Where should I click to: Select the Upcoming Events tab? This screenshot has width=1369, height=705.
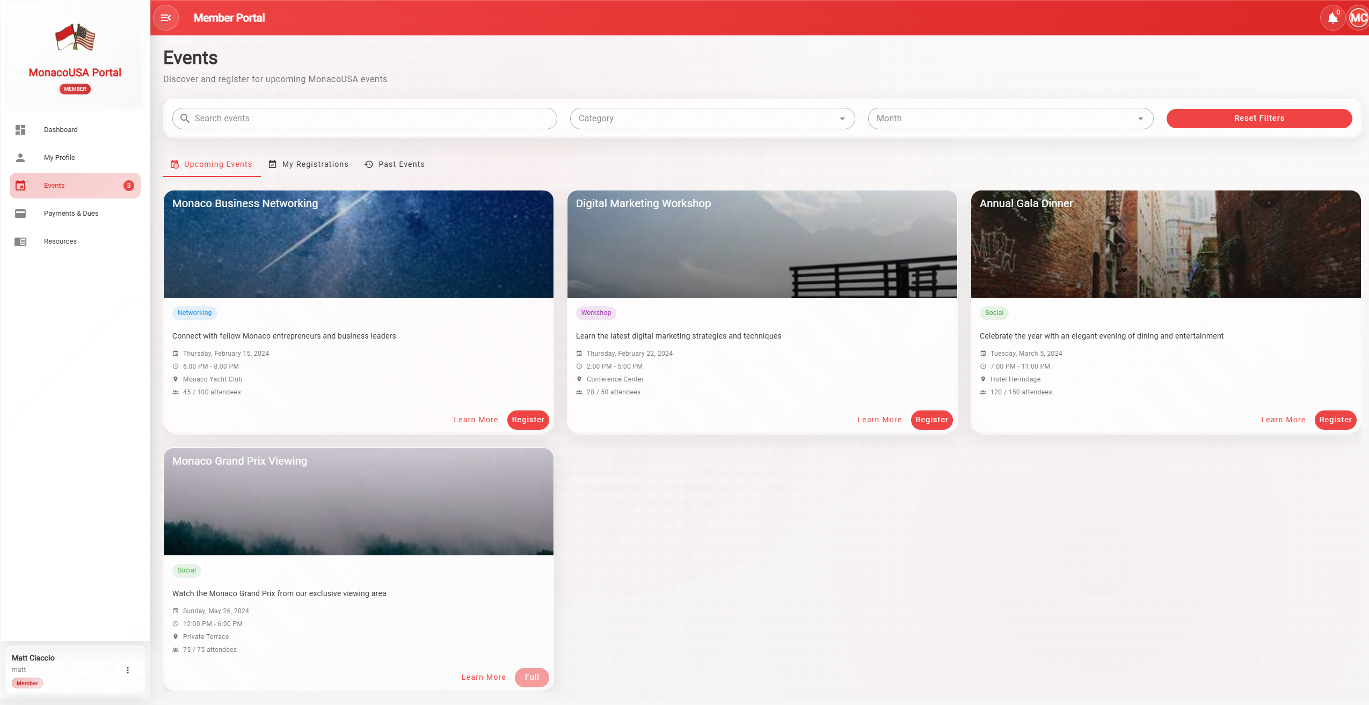(212, 164)
